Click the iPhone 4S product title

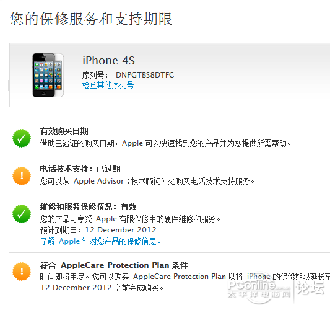[x=108, y=61]
